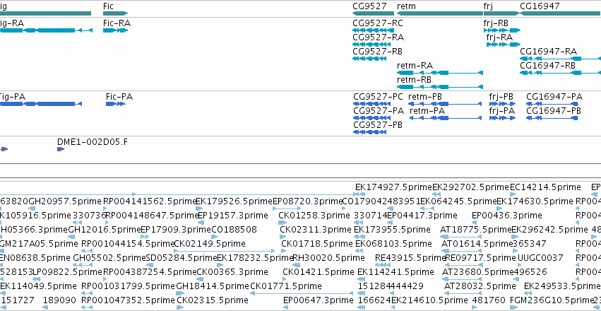Click the EK214610.5prime EST label
601x311 pixels.
point(429,300)
